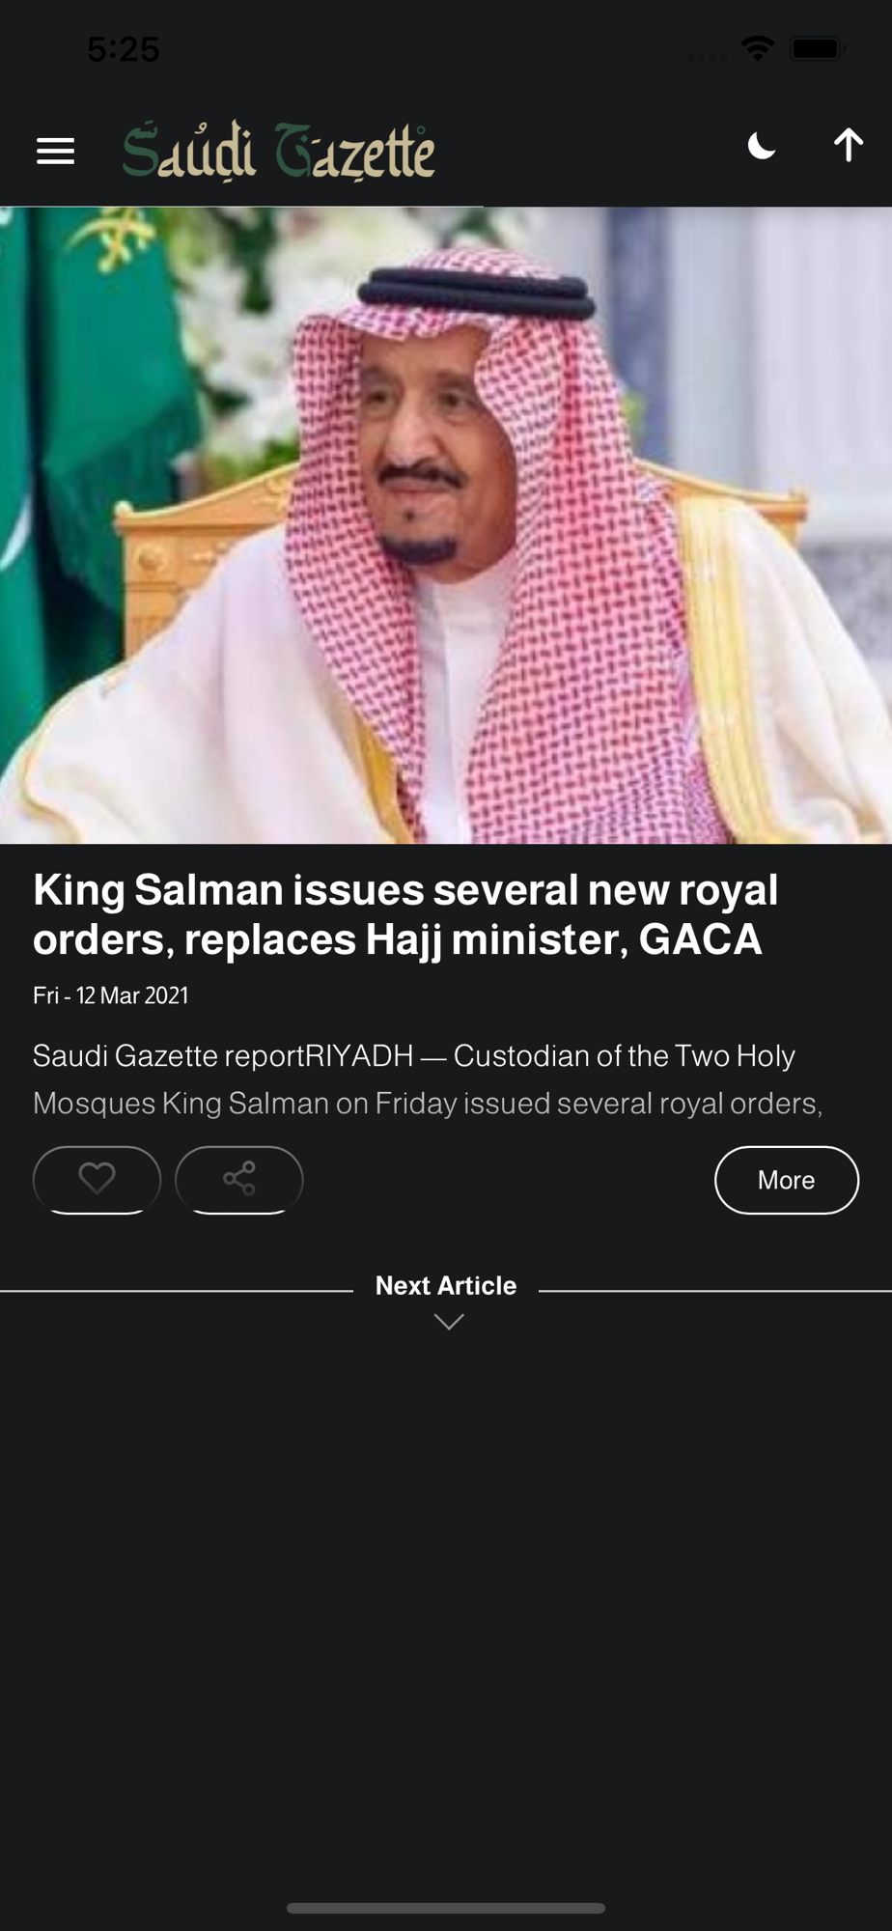This screenshot has height=1931, width=892.
Task: Expand Next Article chevron
Action: (x=449, y=1321)
